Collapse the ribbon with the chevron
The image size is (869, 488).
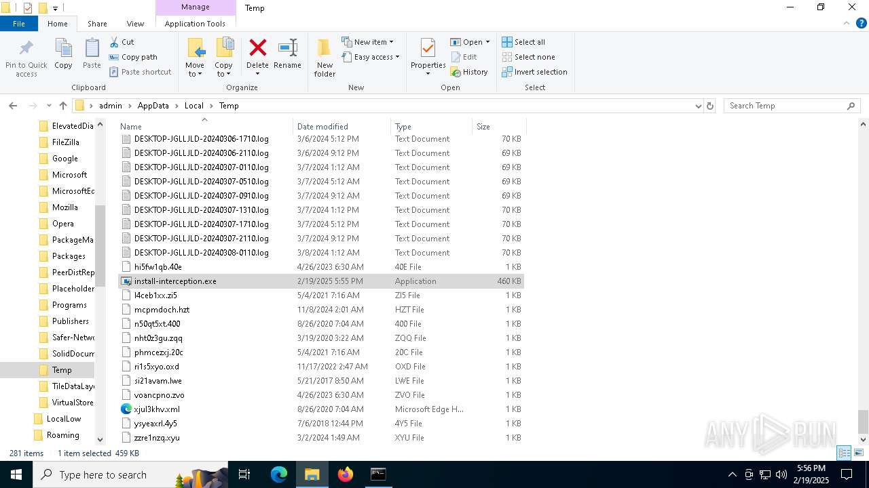[847, 23]
